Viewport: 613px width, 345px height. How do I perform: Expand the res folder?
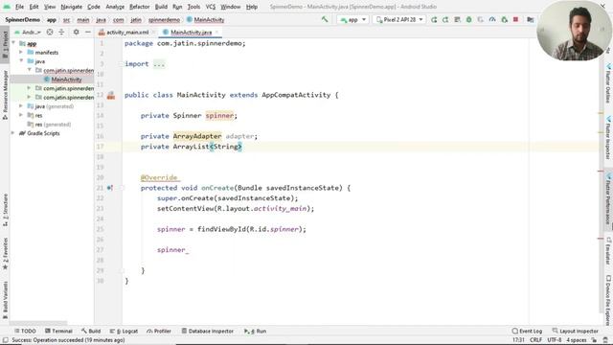(21, 115)
